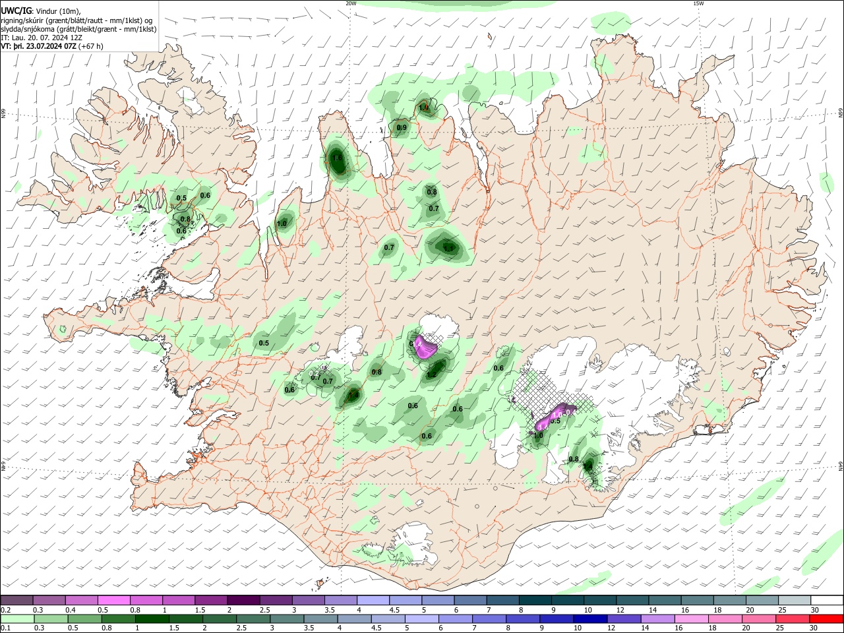Select the palest green rain swatch between 0.1 and 0.3
The height and width of the screenshot is (633, 844).
coord(17,618)
